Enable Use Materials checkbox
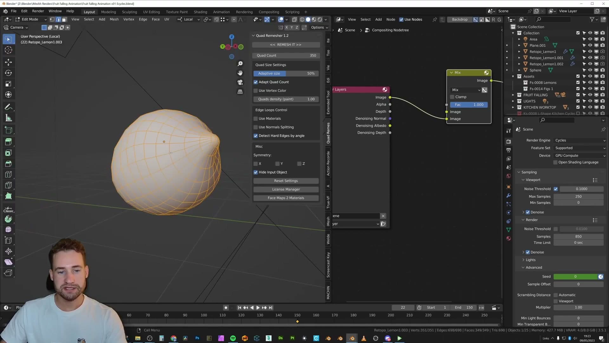Image resolution: width=609 pixels, height=343 pixels. (256, 118)
